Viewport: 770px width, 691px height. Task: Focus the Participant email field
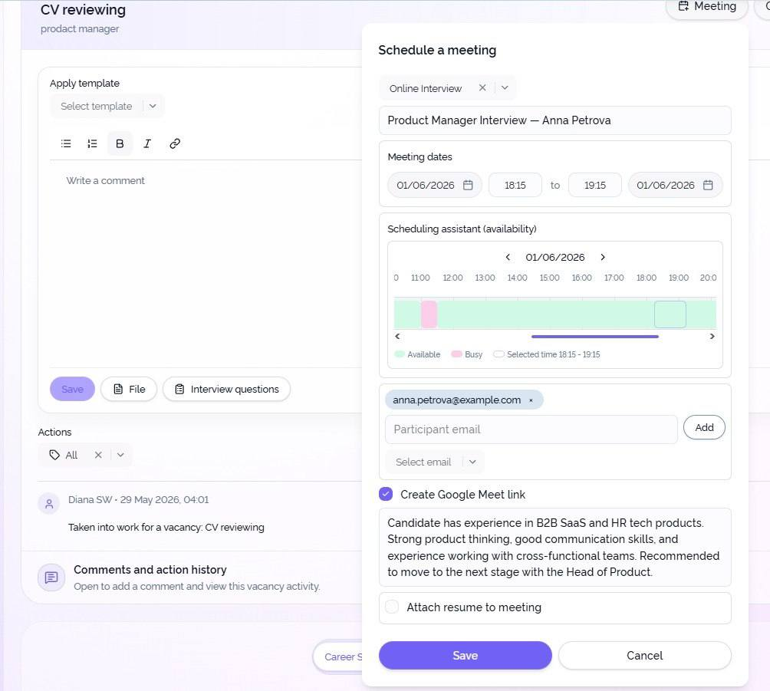(531, 429)
